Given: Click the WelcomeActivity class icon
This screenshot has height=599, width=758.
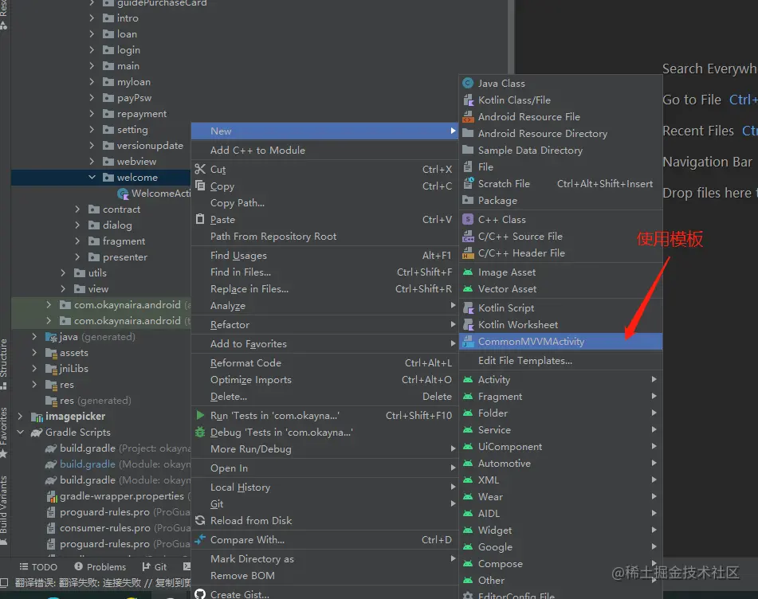Looking at the screenshot, I should pyautogui.click(x=123, y=194).
